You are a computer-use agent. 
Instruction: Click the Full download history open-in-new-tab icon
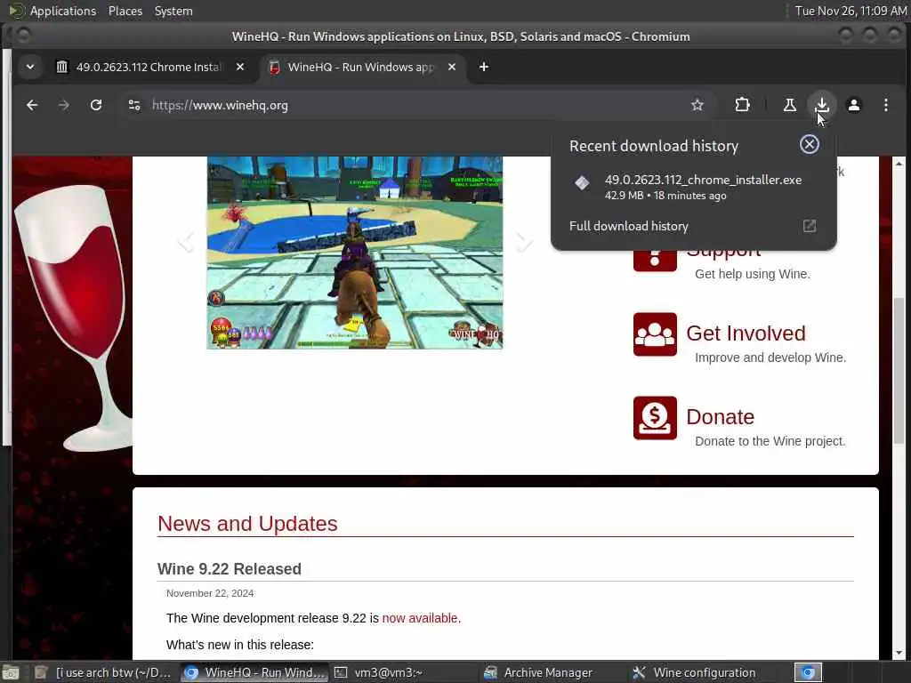coord(810,226)
